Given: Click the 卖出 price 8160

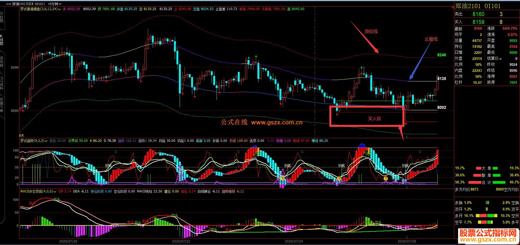Looking at the screenshot, I should point(479,14).
